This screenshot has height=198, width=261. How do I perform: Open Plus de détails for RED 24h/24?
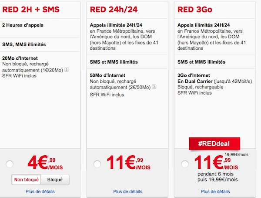pos(127,191)
